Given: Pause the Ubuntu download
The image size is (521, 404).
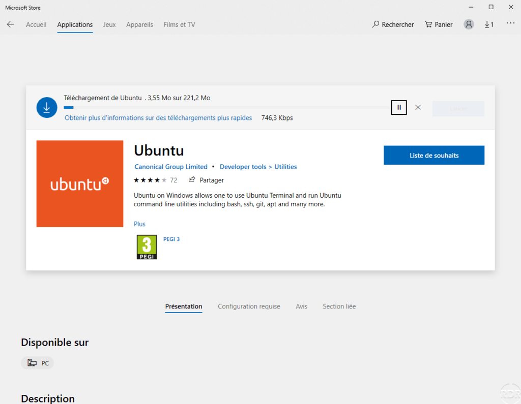Looking at the screenshot, I should [x=399, y=107].
